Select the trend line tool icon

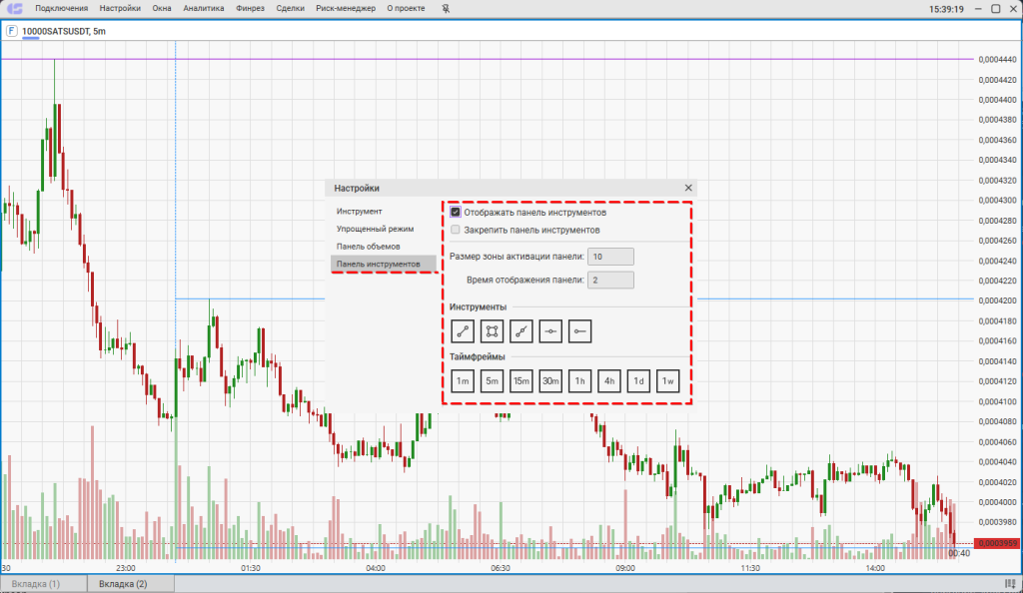coord(463,330)
